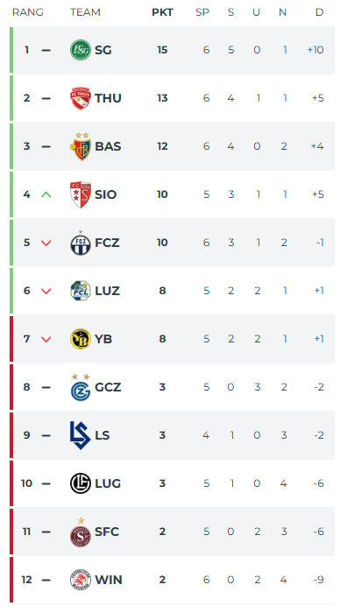Select the red down-arrow trend for FCZ
This screenshot has width=347, height=613.
tap(46, 243)
